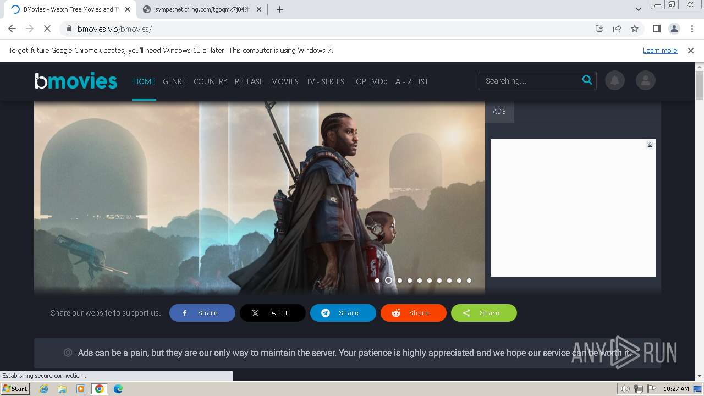Select the third carousel slide dot
The image size is (704, 396).
click(x=400, y=280)
